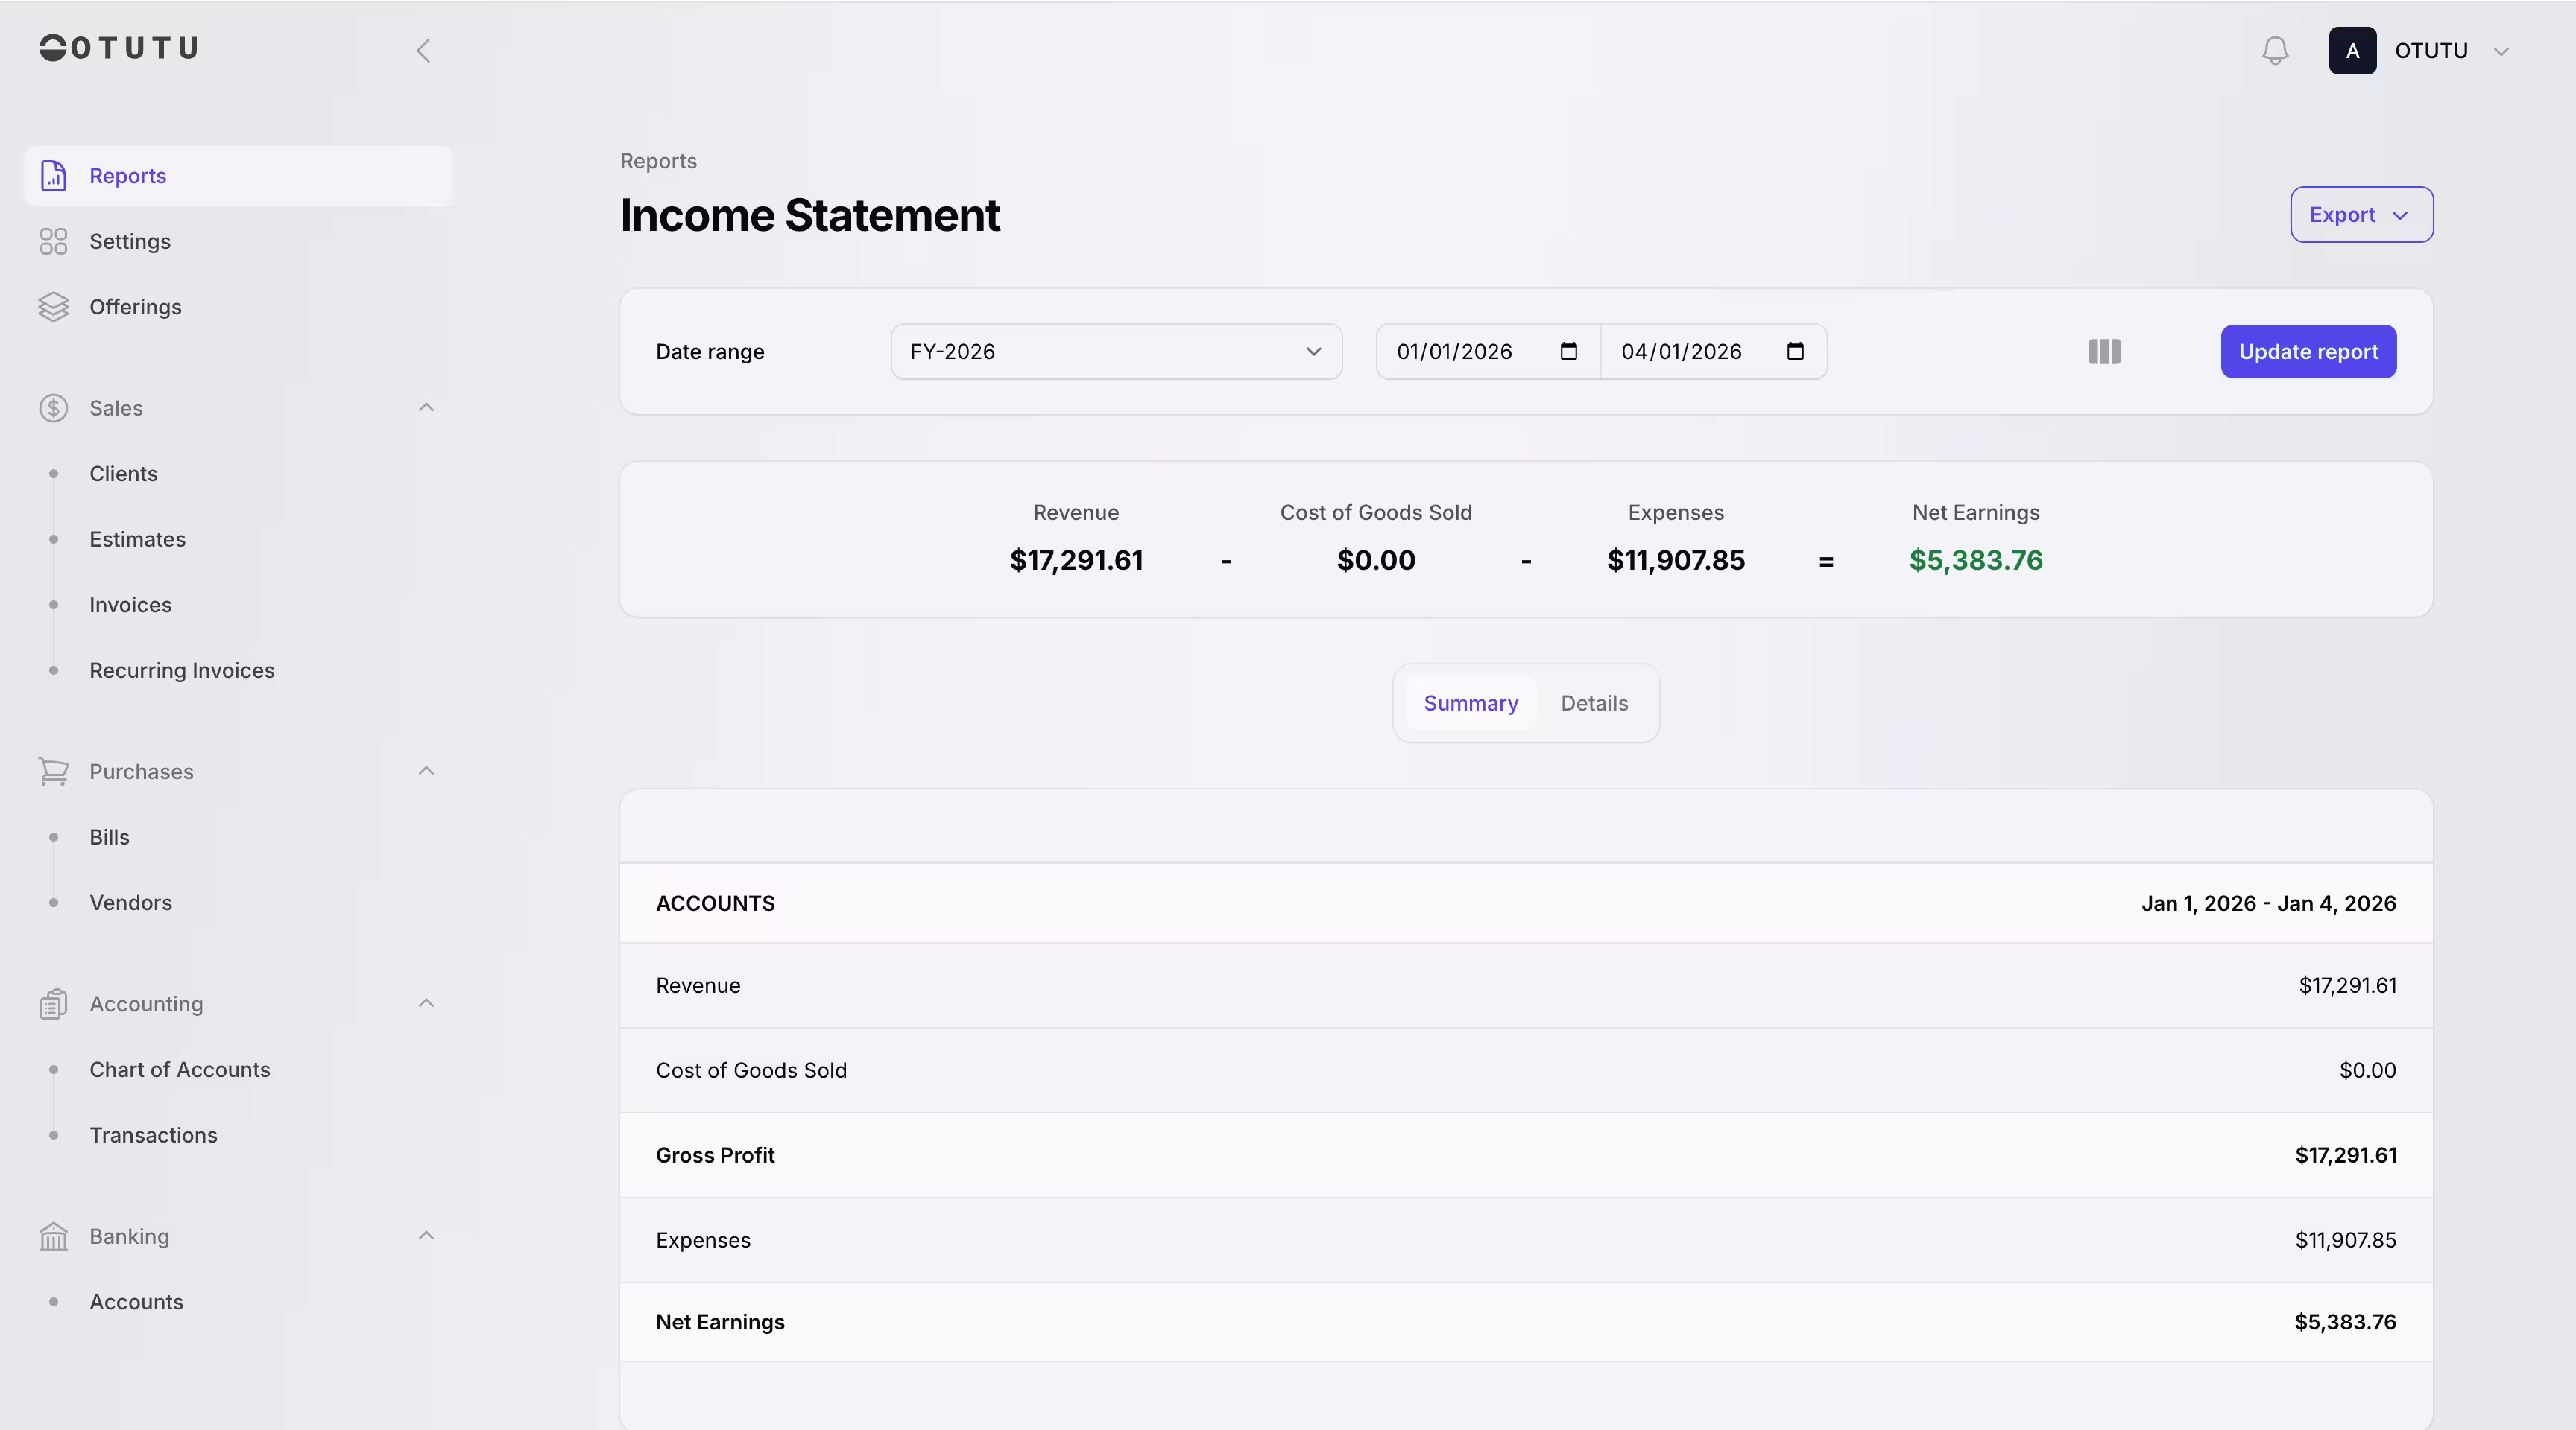
Task: Collapse the sidebar using the back arrow
Action: (x=424, y=50)
